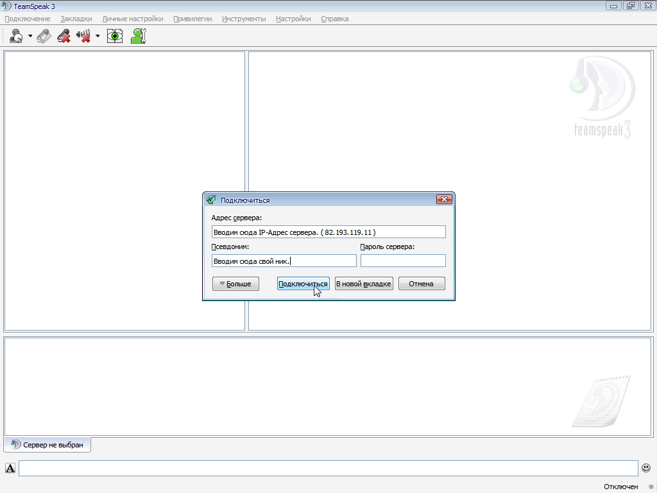Open dropdown arrow next to Connect icon
657x493 pixels.
(x=30, y=36)
